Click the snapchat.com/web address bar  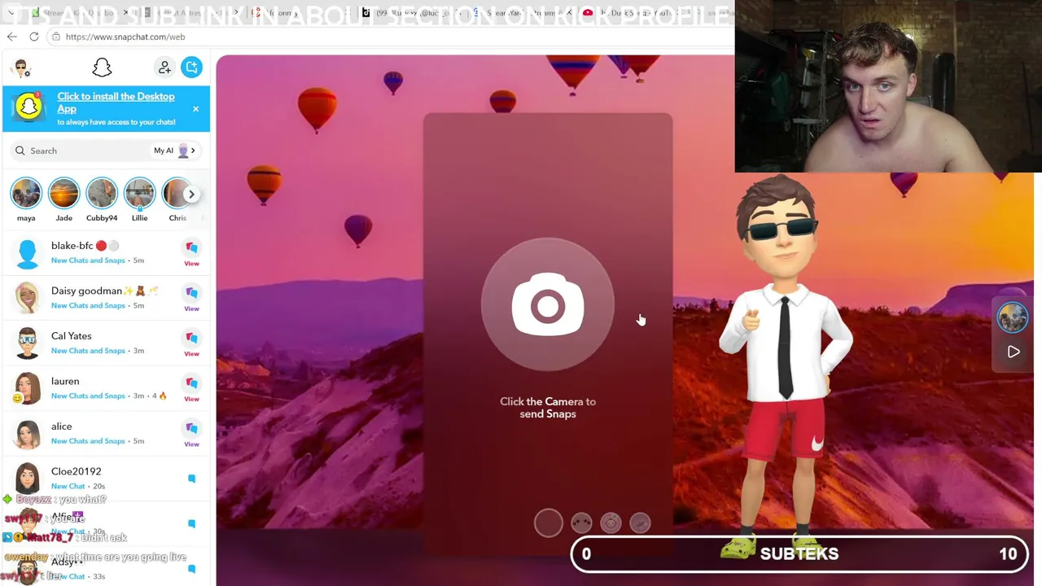coord(391,37)
